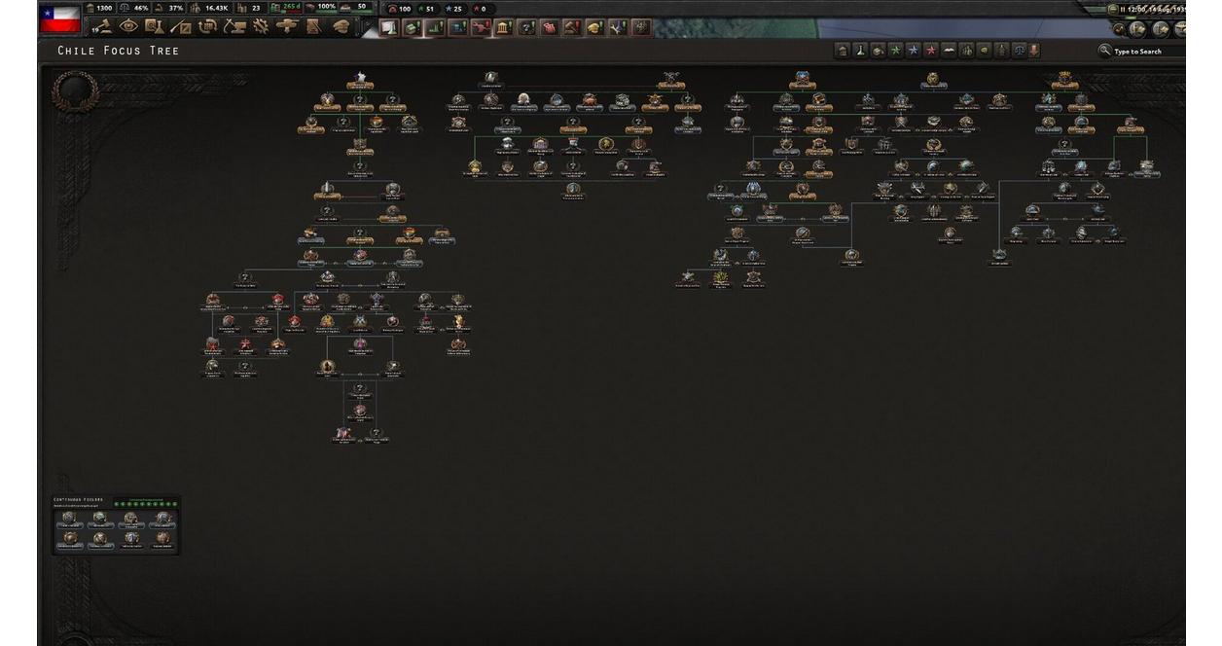Click the bank building alert icon
Image resolution: width=1222 pixels, height=646 pixels.
coord(503,27)
